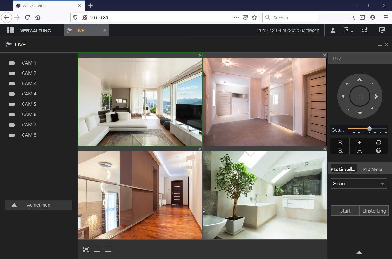
Task: Switch to the PTZ Menü tab
Action: (x=372, y=169)
